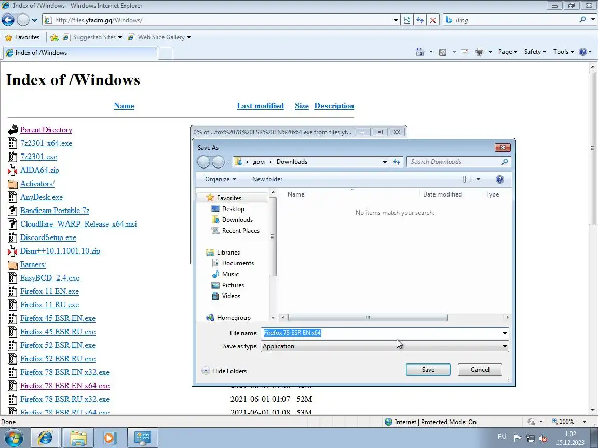Viewport: 598px width, 448px height.
Task: Click the page vertical scrollbar thumb
Action: [x=592, y=148]
